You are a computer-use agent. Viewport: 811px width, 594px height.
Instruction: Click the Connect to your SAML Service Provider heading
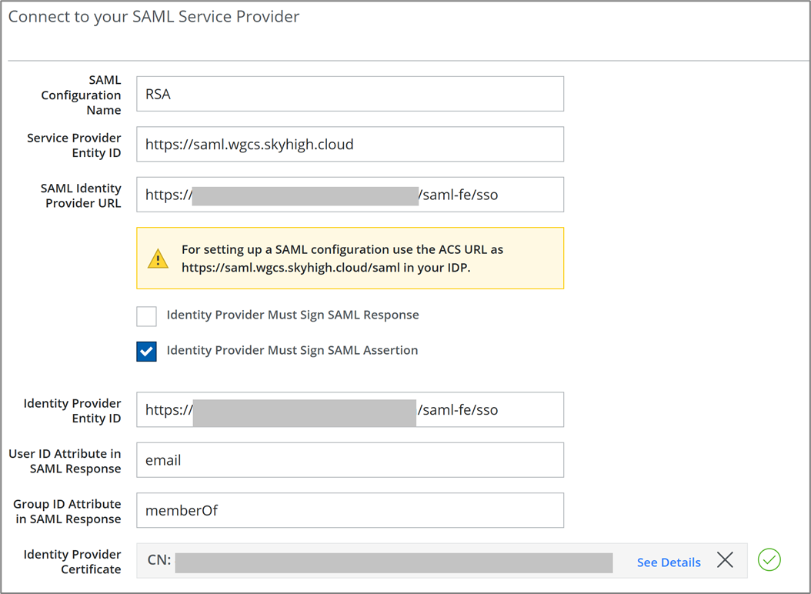154,17
